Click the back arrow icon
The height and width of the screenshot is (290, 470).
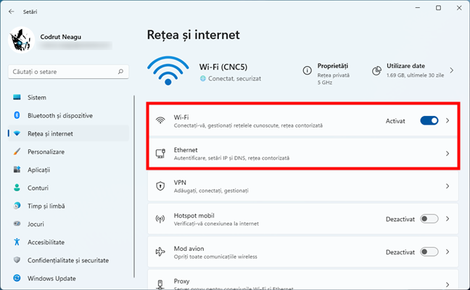[x=12, y=12]
